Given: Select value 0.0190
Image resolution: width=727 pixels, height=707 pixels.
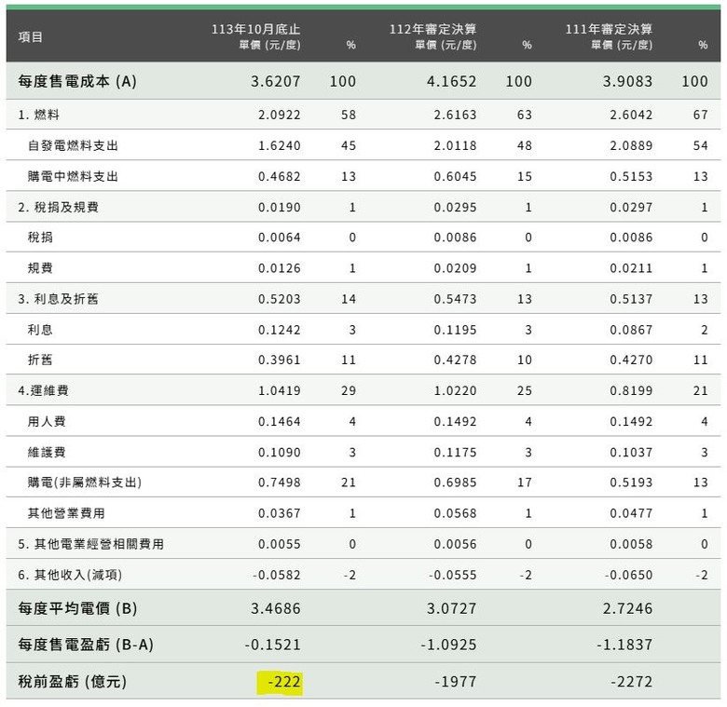Looking at the screenshot, I should point(280,208).
